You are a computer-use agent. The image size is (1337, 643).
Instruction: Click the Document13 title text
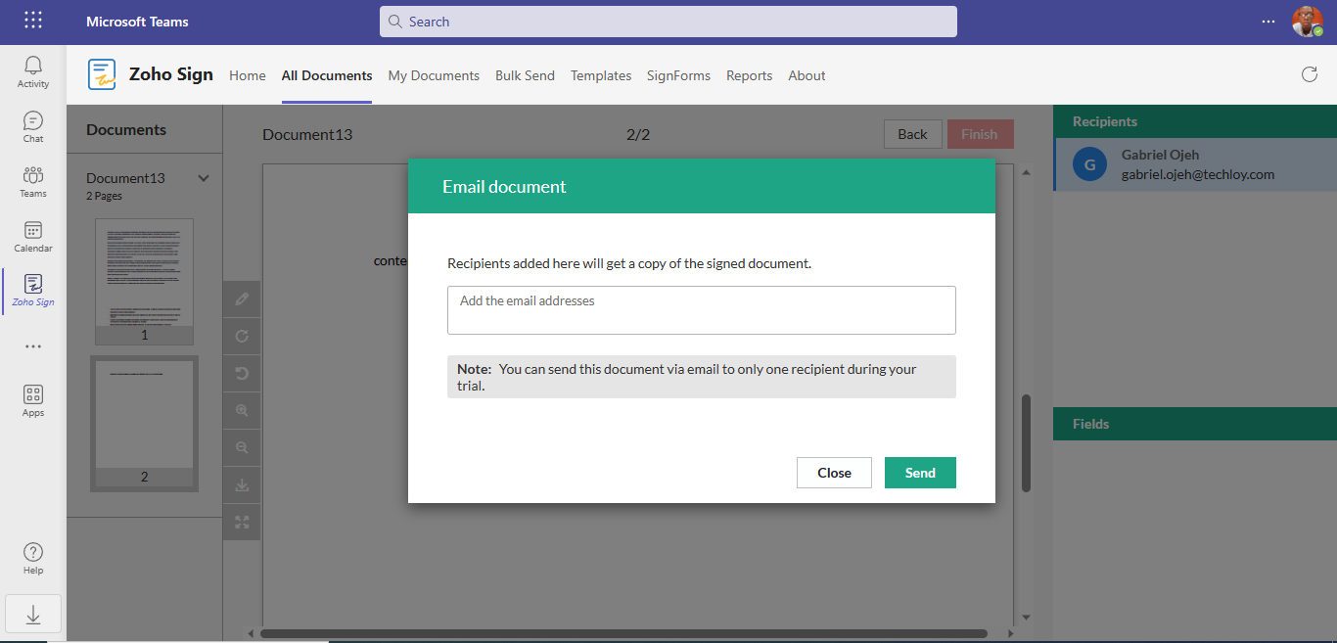pos(307,134)
